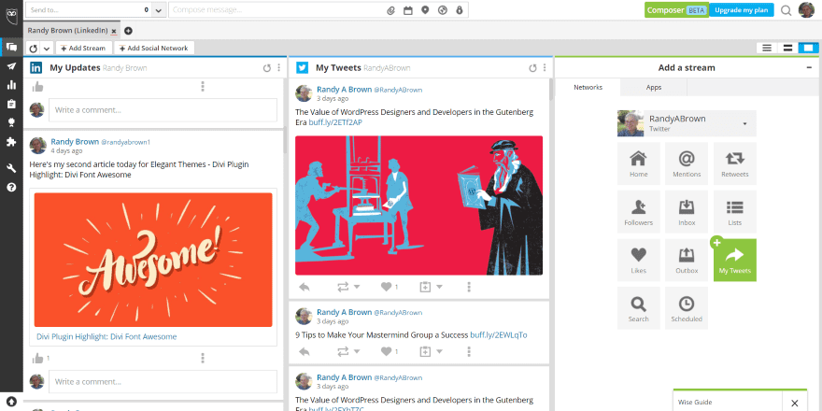The width and height of the screenshot is (822, 411).
Task: Expand retweet options on Gutenberg image tweet
Action: pyautogui.click(x=357, y=287)
